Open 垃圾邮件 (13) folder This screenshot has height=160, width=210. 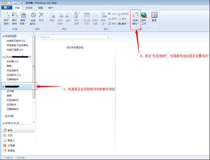14,75
